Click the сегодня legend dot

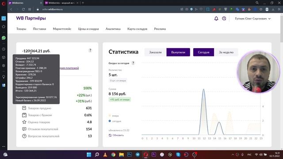(110, 121)
